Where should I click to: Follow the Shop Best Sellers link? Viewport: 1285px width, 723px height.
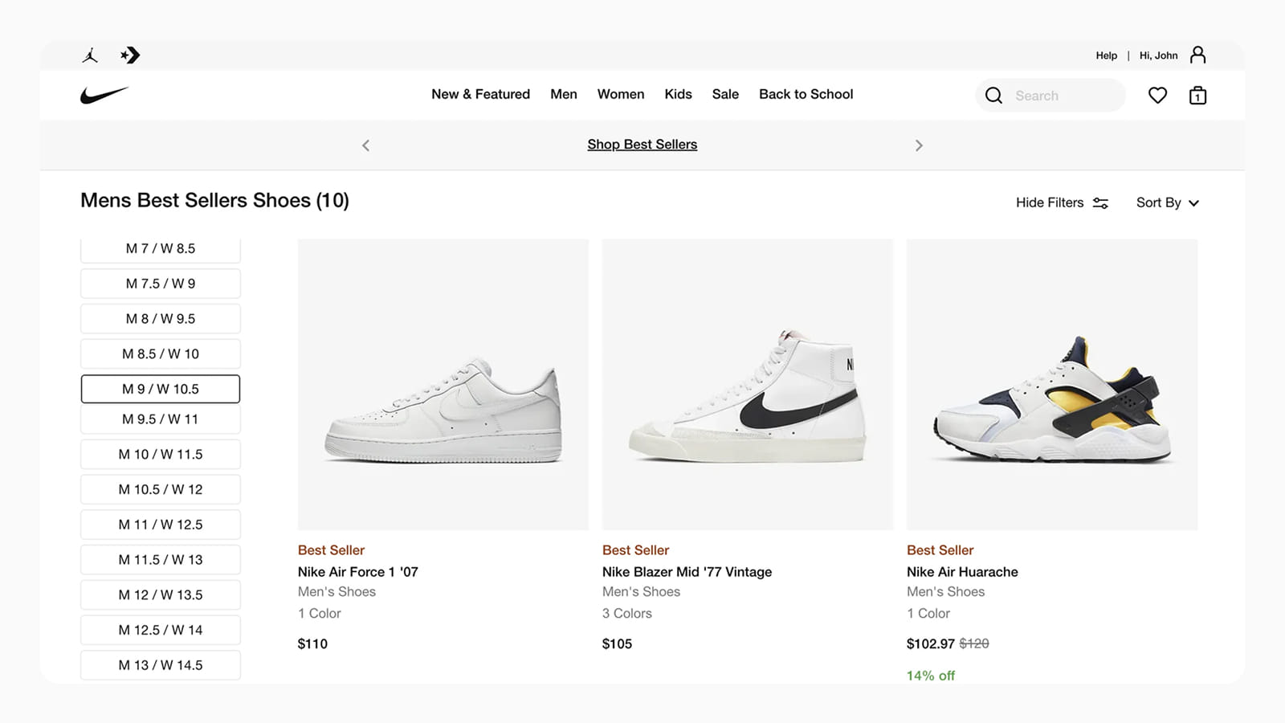(x=642, y=145)
